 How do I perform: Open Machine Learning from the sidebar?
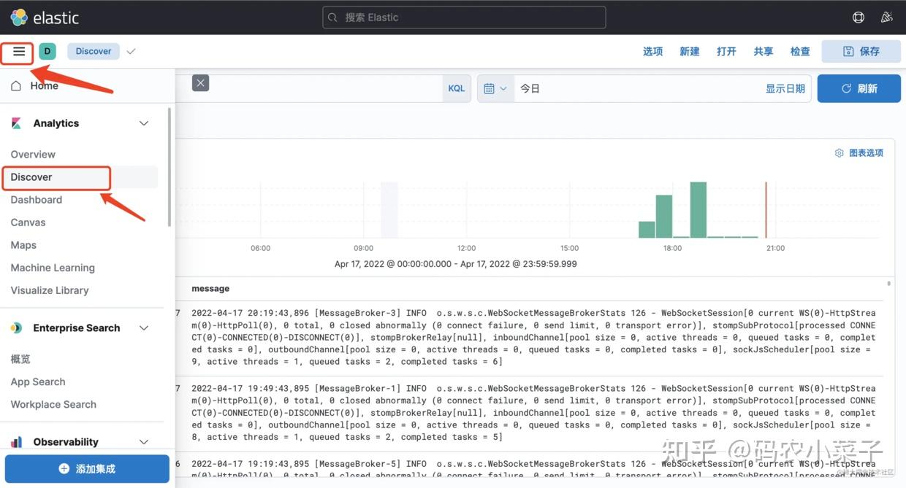coord(52,268)
